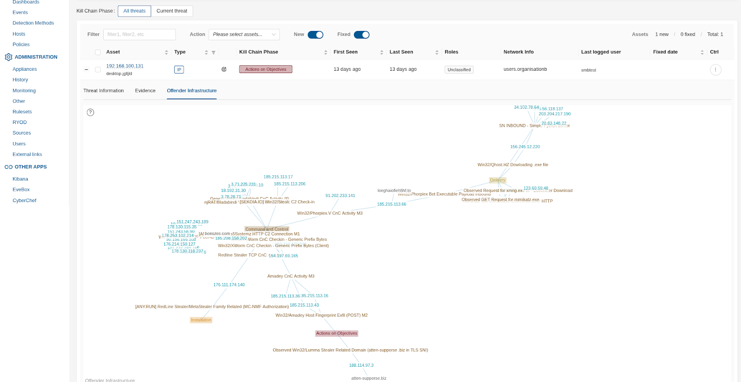Sort by the Last Seen column arrows
The width and height of the screenshot is (741, 382).
[437, 53]
